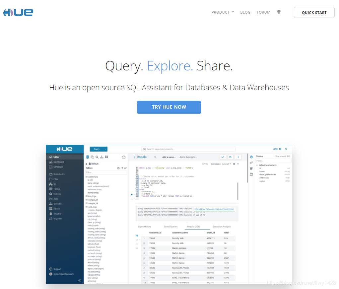
Task: Click the QUICK START button
Action: point(314,13)
